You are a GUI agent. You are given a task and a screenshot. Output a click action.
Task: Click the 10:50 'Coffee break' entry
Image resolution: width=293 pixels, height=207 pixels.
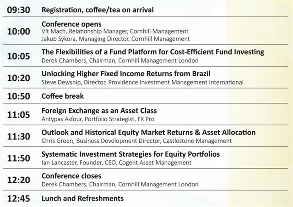click(x=62, y=96)
